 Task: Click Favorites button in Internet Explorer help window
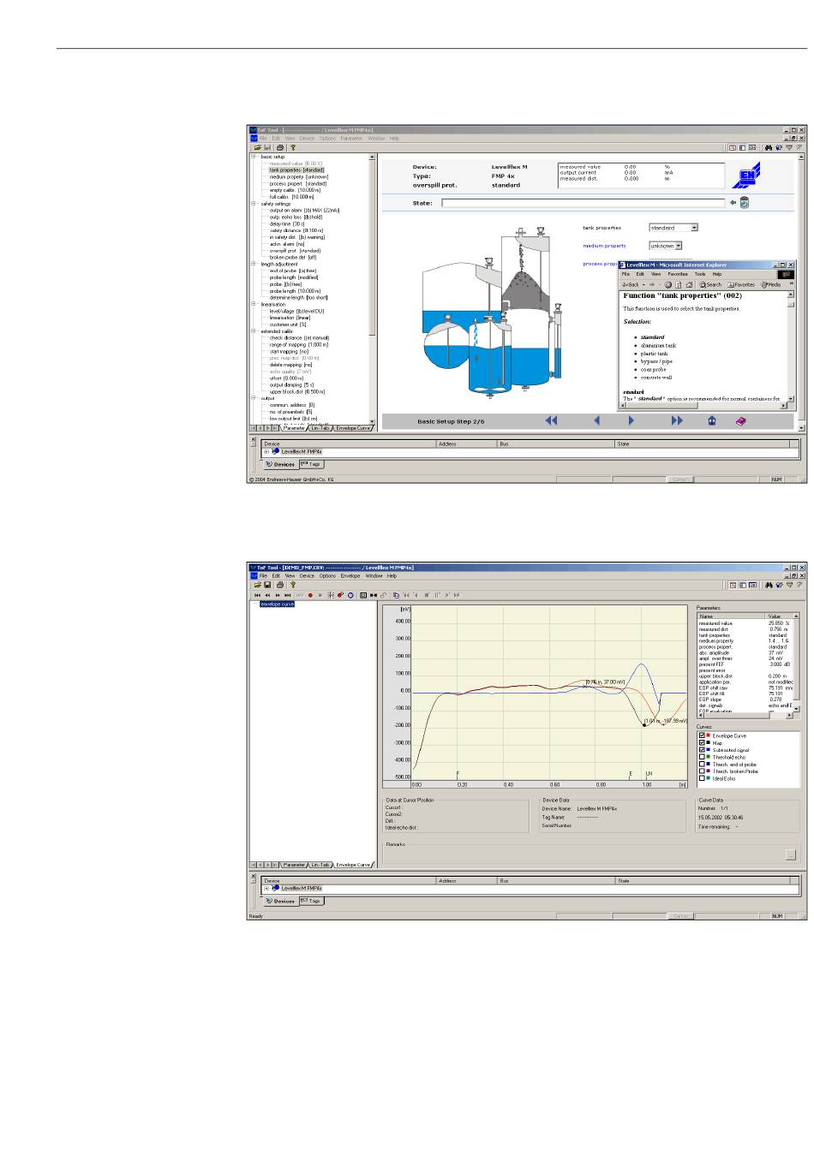point(742,284)
